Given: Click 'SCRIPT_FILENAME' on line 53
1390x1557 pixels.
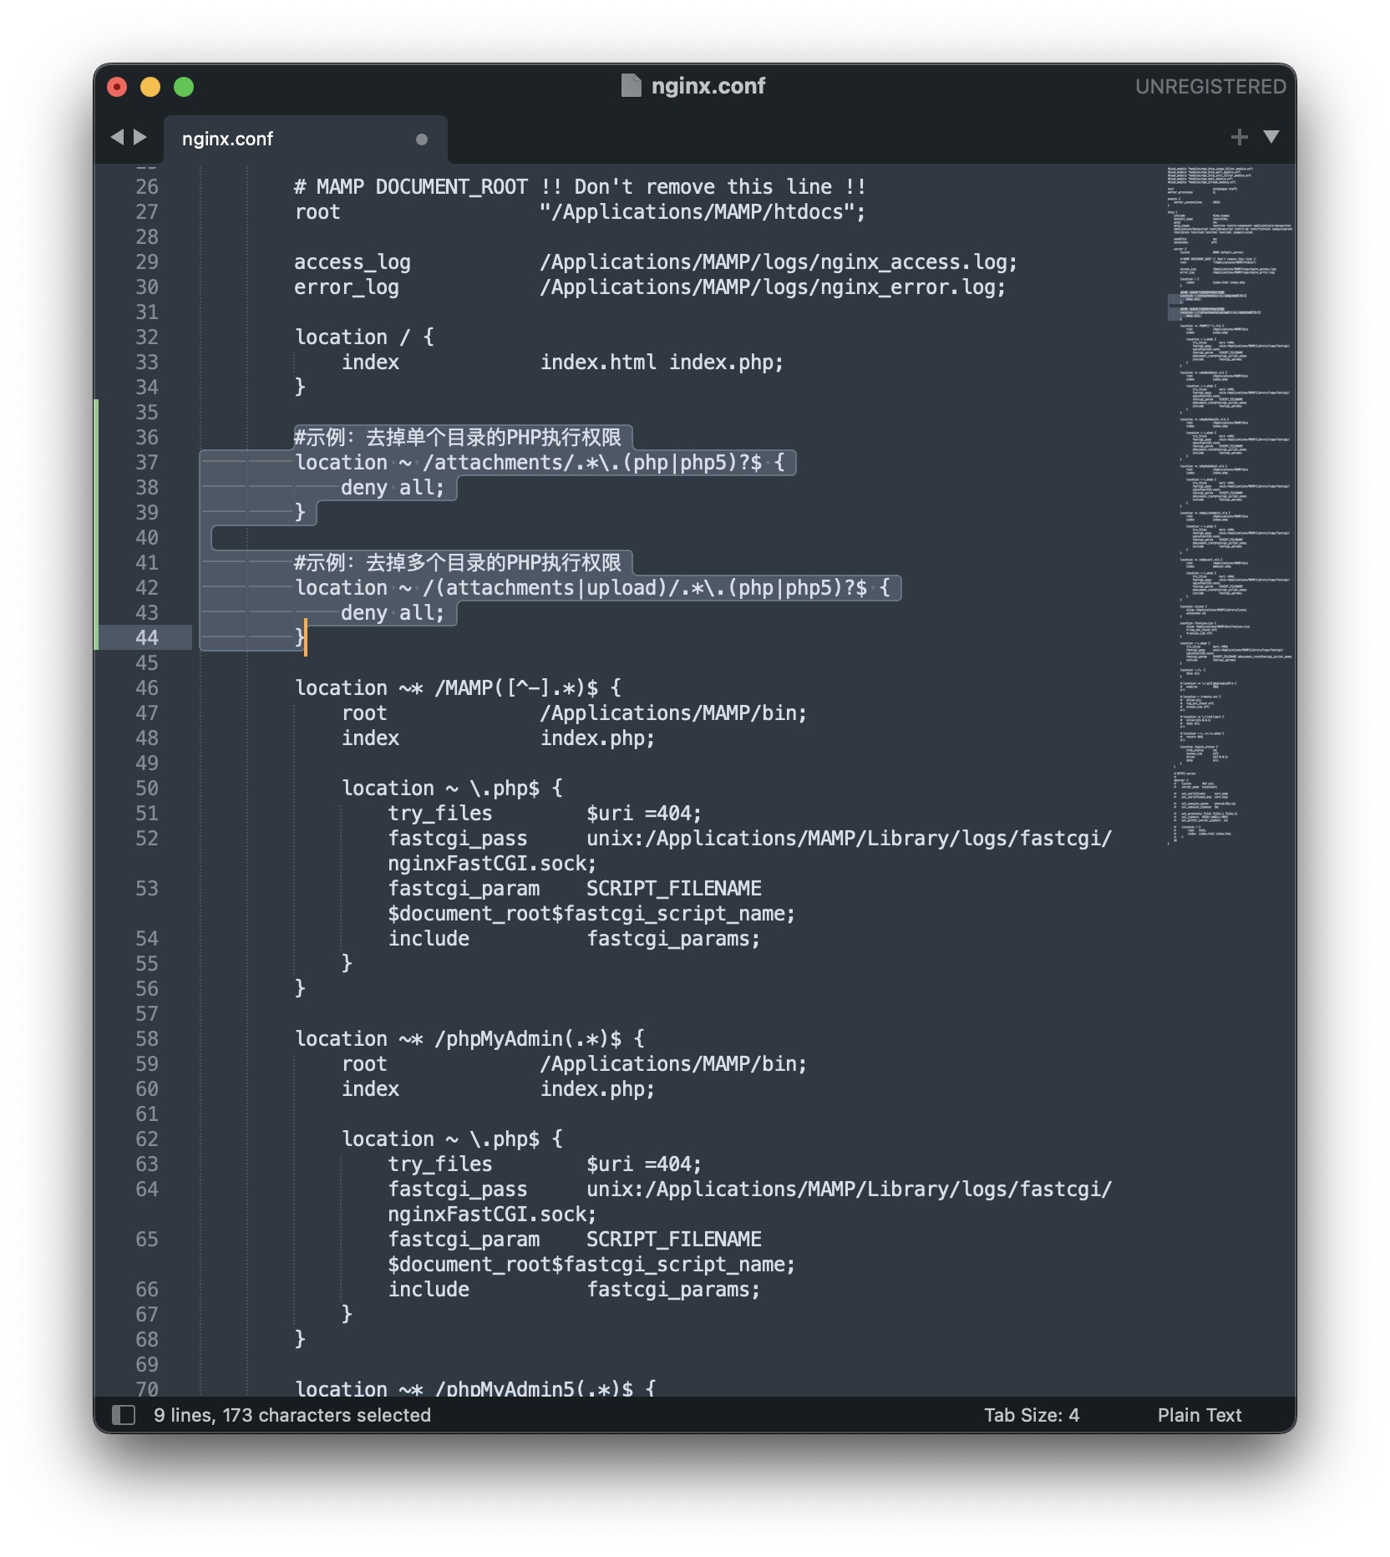Looking at the screenshot, I should 674,889.
